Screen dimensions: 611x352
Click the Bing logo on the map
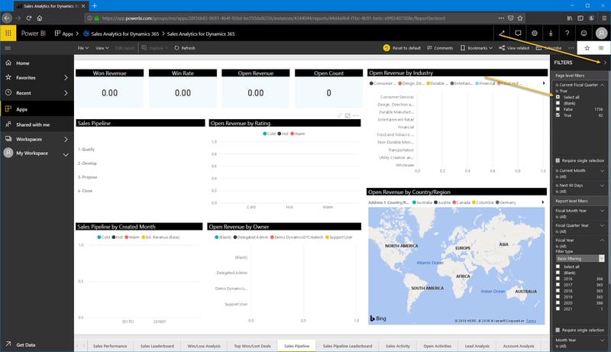click(378, 318)
